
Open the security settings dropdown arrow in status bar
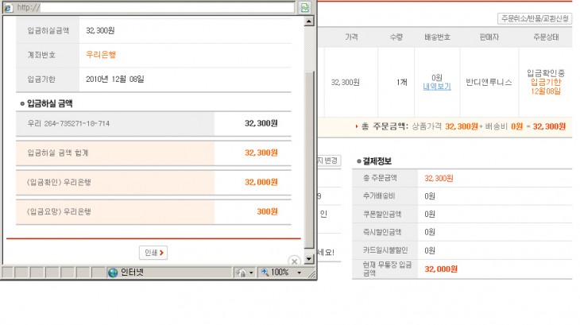tap(251, 272)
